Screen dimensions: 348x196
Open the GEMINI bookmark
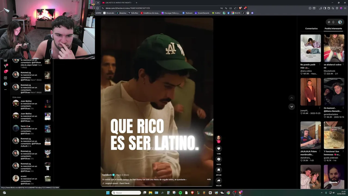click(x=98, y=13)
